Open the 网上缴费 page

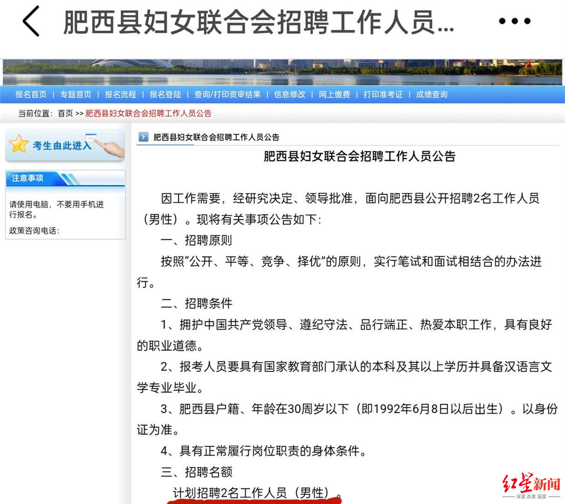(x=333, y=94)
